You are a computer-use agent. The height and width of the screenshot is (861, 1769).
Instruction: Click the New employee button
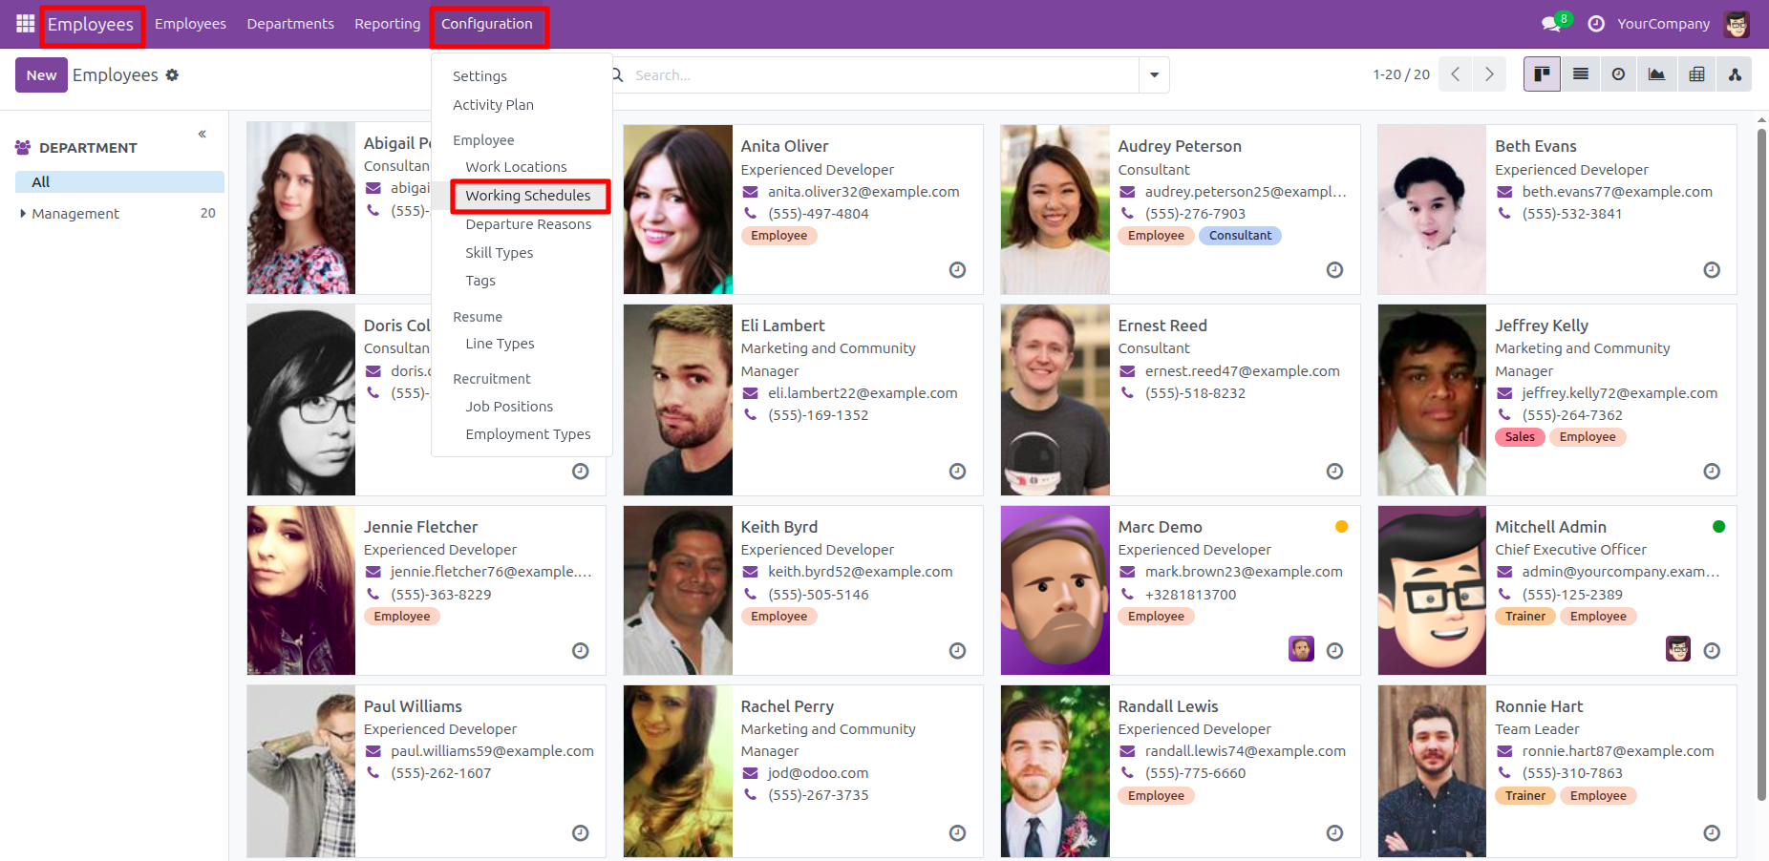click(41, 75)
